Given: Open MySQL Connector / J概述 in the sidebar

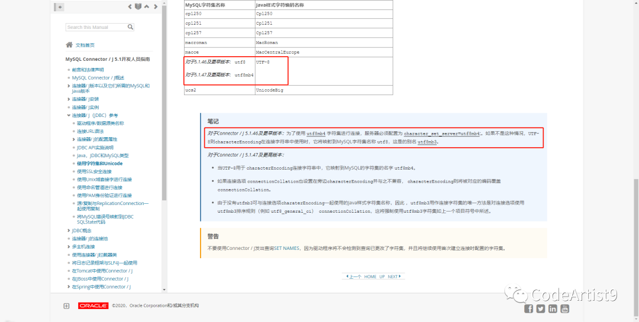Looking at the screenshot, I should tap(98, 78).
